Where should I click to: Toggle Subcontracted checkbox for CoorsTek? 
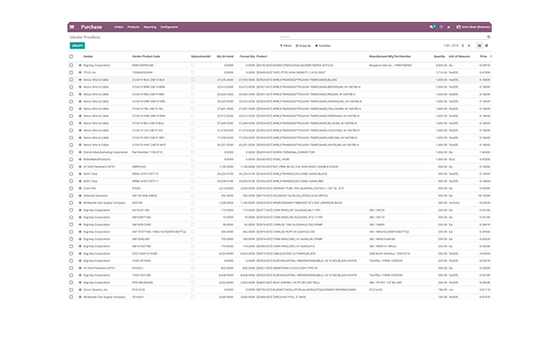pos(193,188)
